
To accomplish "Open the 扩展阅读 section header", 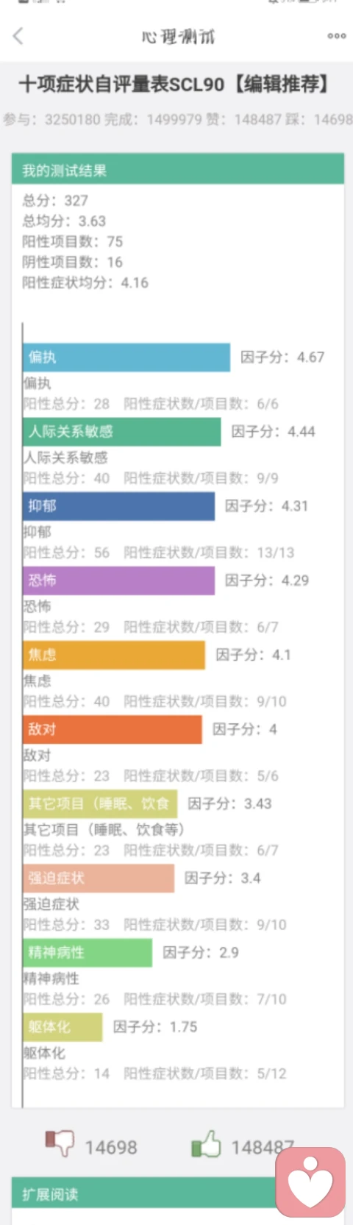I will pyautogui.click(x=178, y=1194).
